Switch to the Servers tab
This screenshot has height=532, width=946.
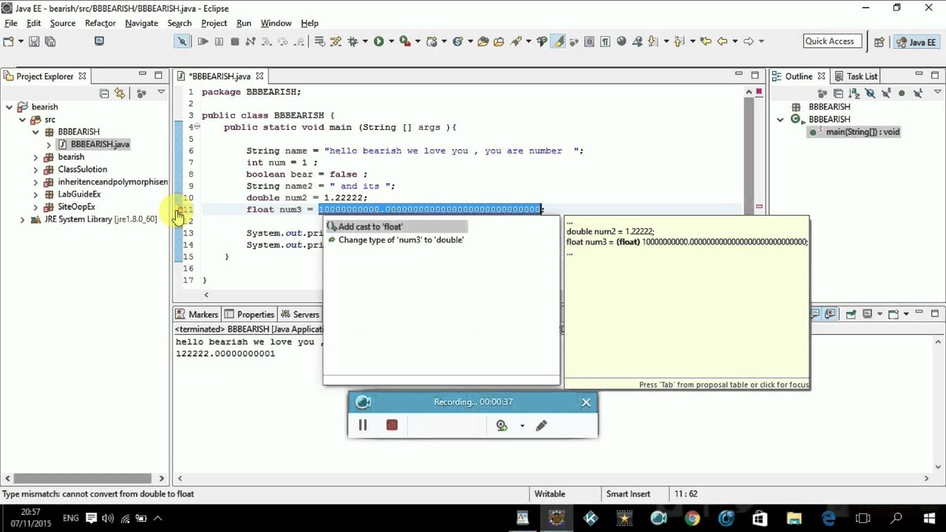300,315
